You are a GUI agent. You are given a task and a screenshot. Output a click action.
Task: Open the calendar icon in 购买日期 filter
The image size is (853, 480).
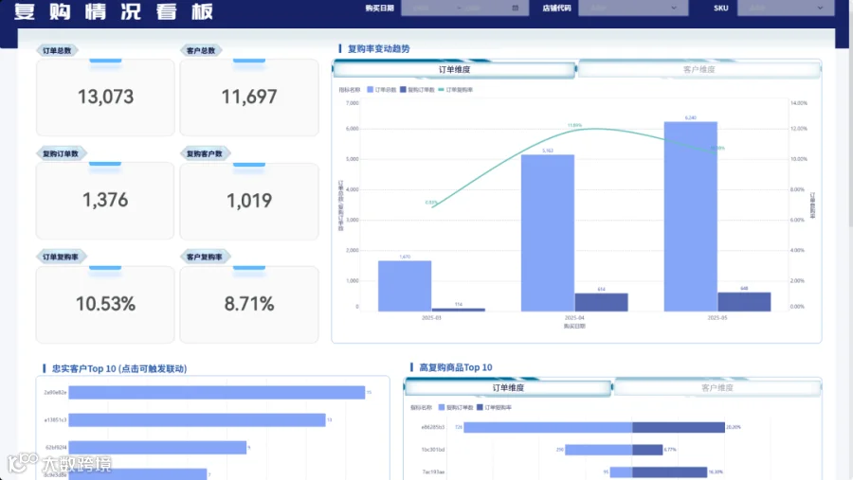pos(516,9)
